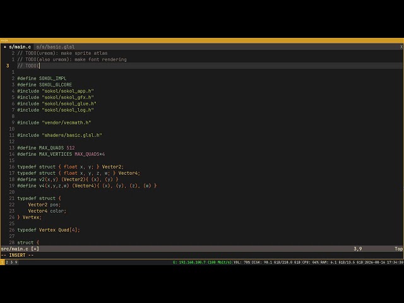This screenshot has width=404, height=303.
Task: Close the tab with the X button
Action: (401, 47)
